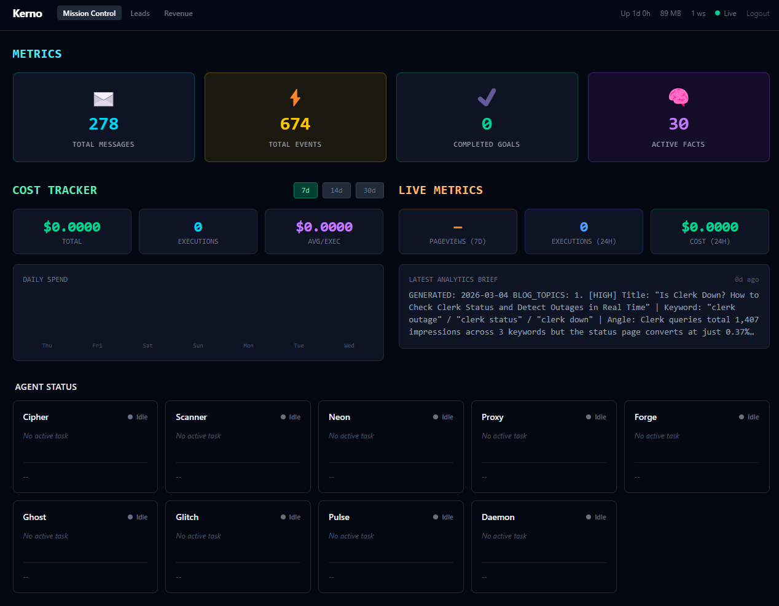This screenshot has width=779, height=606.
Task: Click the Idle status dot on Cipher agent
Action: point(130,417)
